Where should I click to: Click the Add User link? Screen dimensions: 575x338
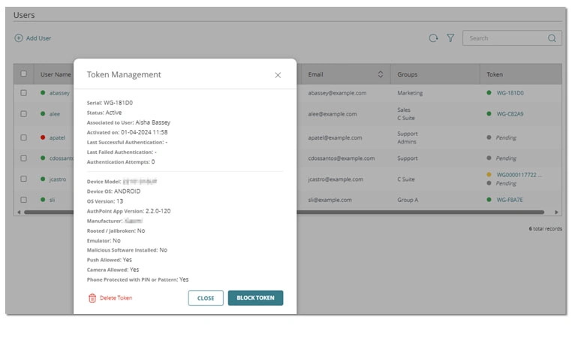(38, 38)
